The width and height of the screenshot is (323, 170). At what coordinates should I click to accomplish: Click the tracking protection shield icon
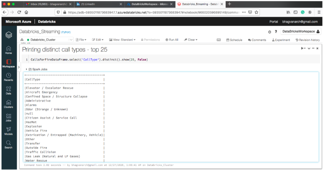point(58,13)
